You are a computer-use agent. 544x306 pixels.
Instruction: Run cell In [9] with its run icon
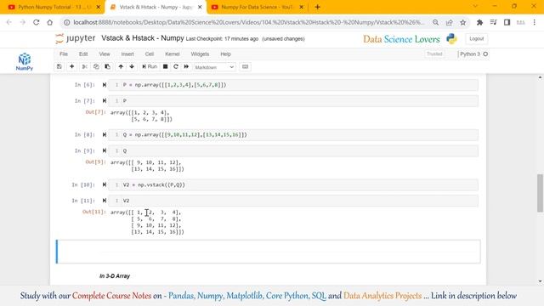(x=105, y=151)
